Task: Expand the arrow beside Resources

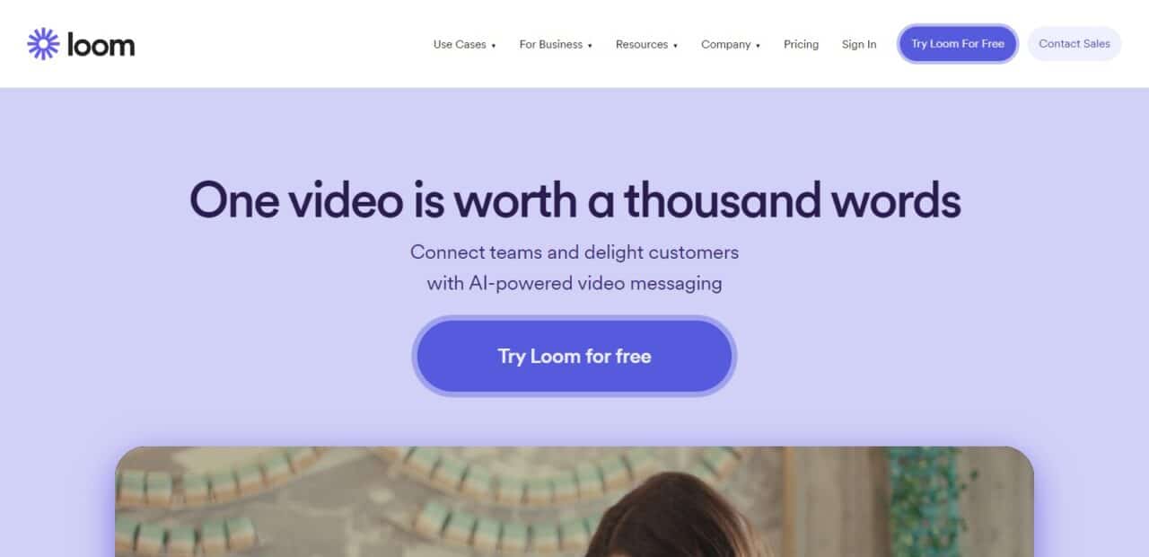Action: pyautogui.click(x=675, y=45)
